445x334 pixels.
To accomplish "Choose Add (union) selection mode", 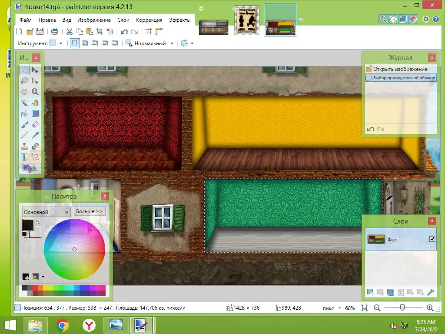I will click(x=85, y=43).
